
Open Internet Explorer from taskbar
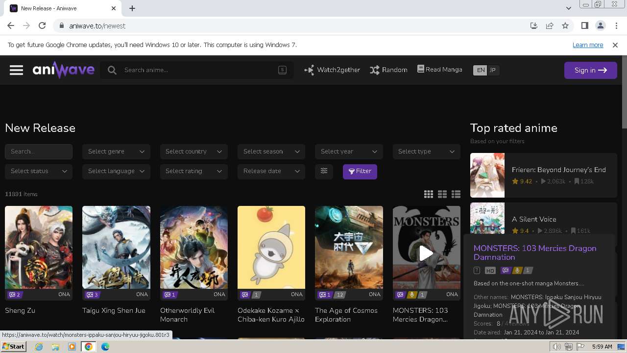(39, 347)
